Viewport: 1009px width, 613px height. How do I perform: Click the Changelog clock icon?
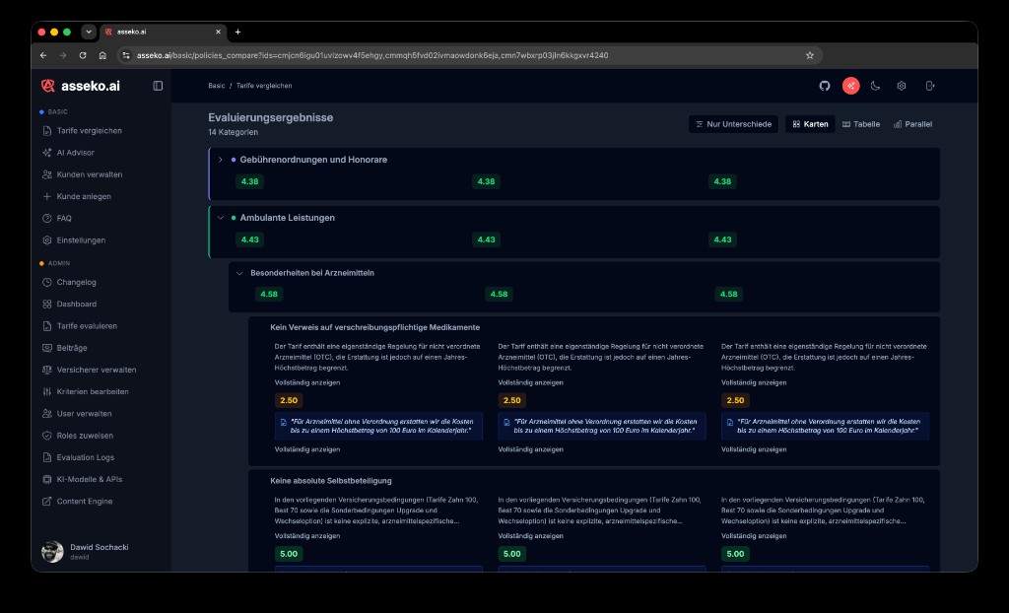47,282
